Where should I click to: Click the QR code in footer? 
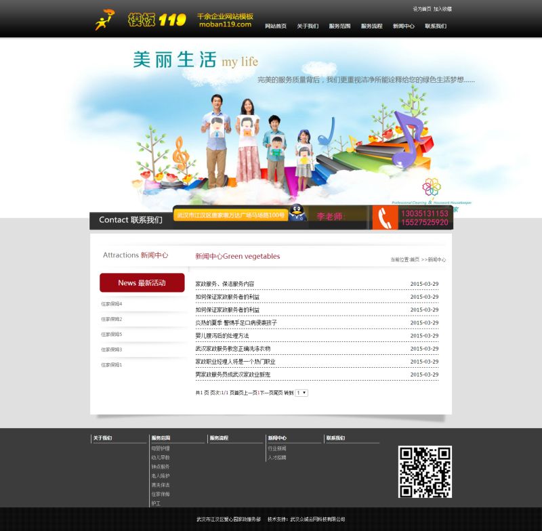pyautogui.click(x=425, y=471)
